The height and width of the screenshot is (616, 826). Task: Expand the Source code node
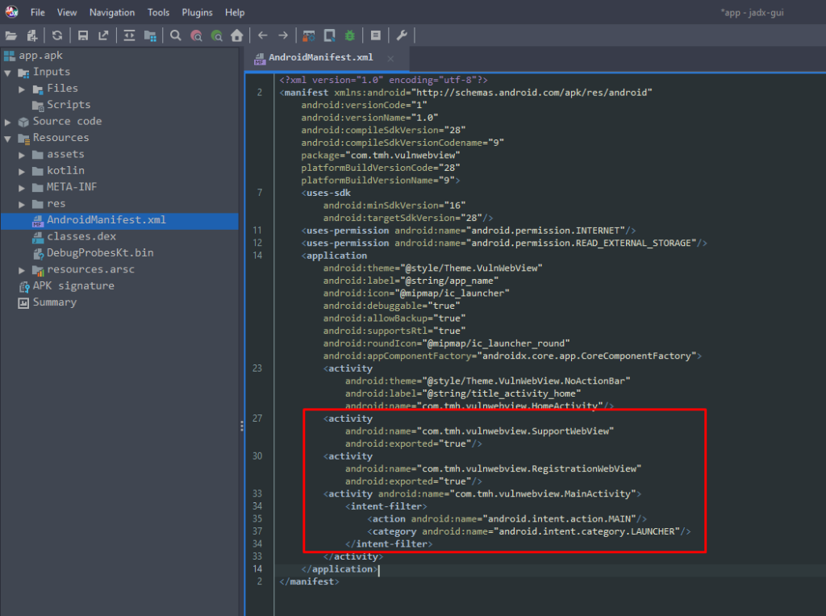coord(8,122)
